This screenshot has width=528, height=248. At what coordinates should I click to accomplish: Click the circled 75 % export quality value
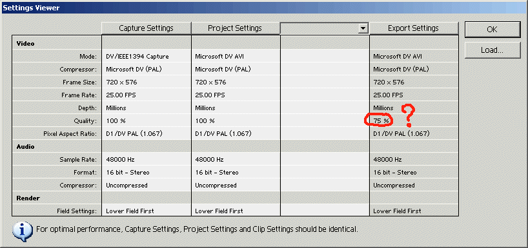(381, 120)
